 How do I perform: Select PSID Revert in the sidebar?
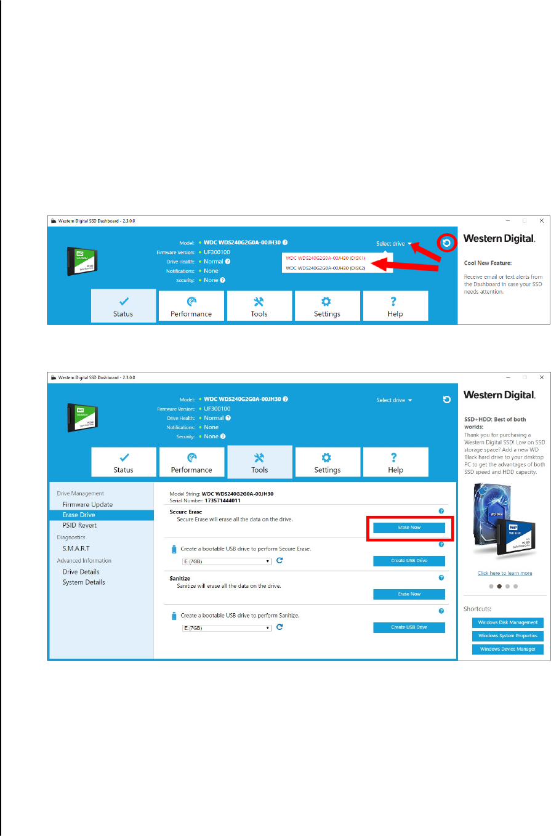click(x=79, y=525)
